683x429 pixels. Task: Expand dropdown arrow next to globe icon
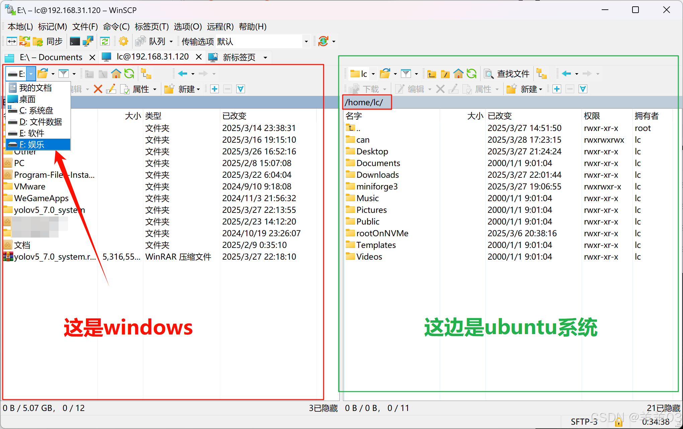[x=334, y=42]
